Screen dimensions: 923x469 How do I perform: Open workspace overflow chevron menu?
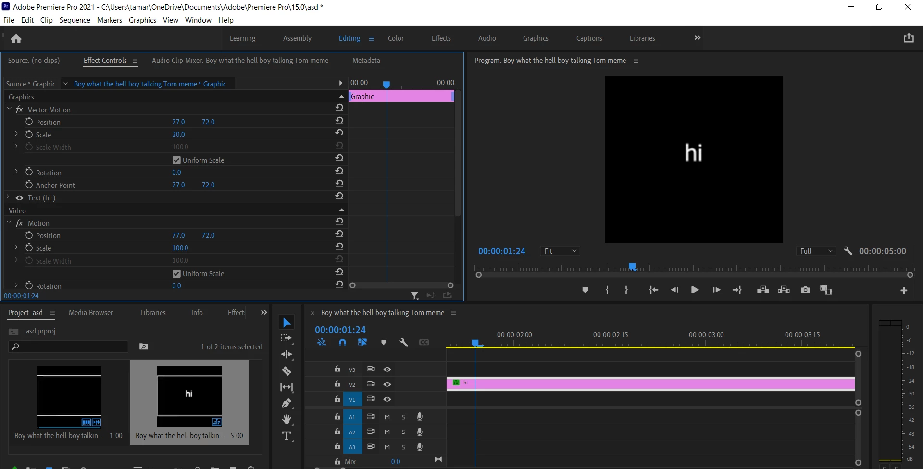pyautogui.click(x=698, y=37)
